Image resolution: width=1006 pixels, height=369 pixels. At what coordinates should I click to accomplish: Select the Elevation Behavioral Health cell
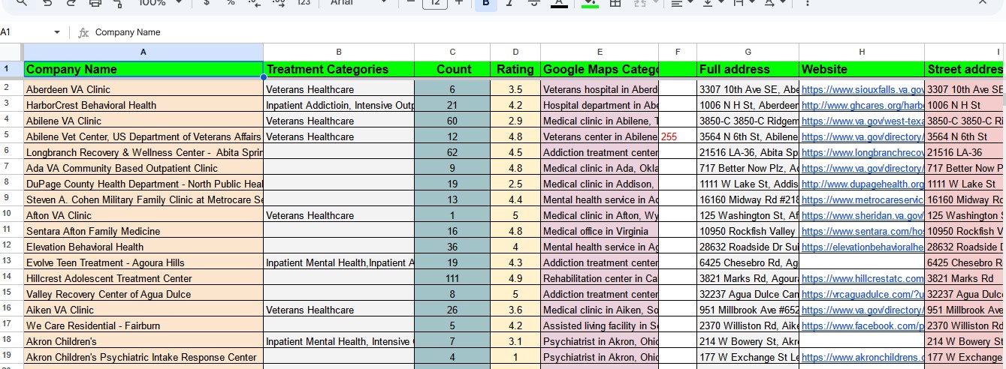[x=143, y=247]
